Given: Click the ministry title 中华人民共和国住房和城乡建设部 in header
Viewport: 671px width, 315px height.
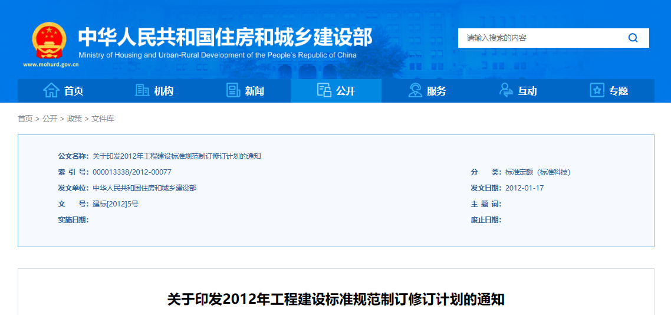Looking at the screenshot, I should click(x=225, y=37).
